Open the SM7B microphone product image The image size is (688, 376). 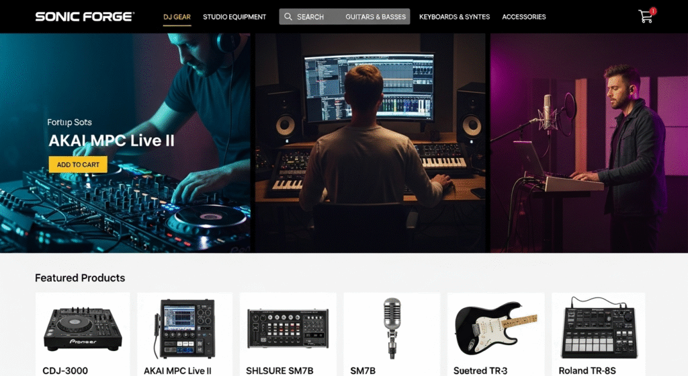[392, 328]
